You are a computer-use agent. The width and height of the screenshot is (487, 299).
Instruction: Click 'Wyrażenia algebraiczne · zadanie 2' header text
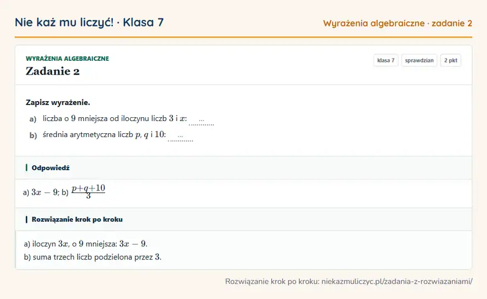pos(397,23)
